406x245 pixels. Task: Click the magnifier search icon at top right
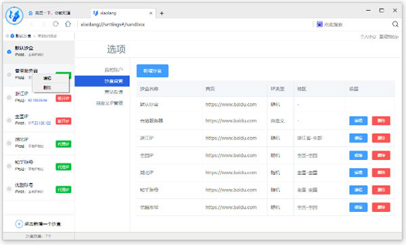[395, 24]
